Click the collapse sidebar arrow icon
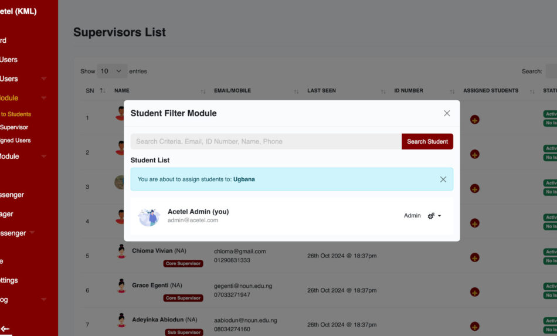The image size is (557, 336). coord(5,329)
